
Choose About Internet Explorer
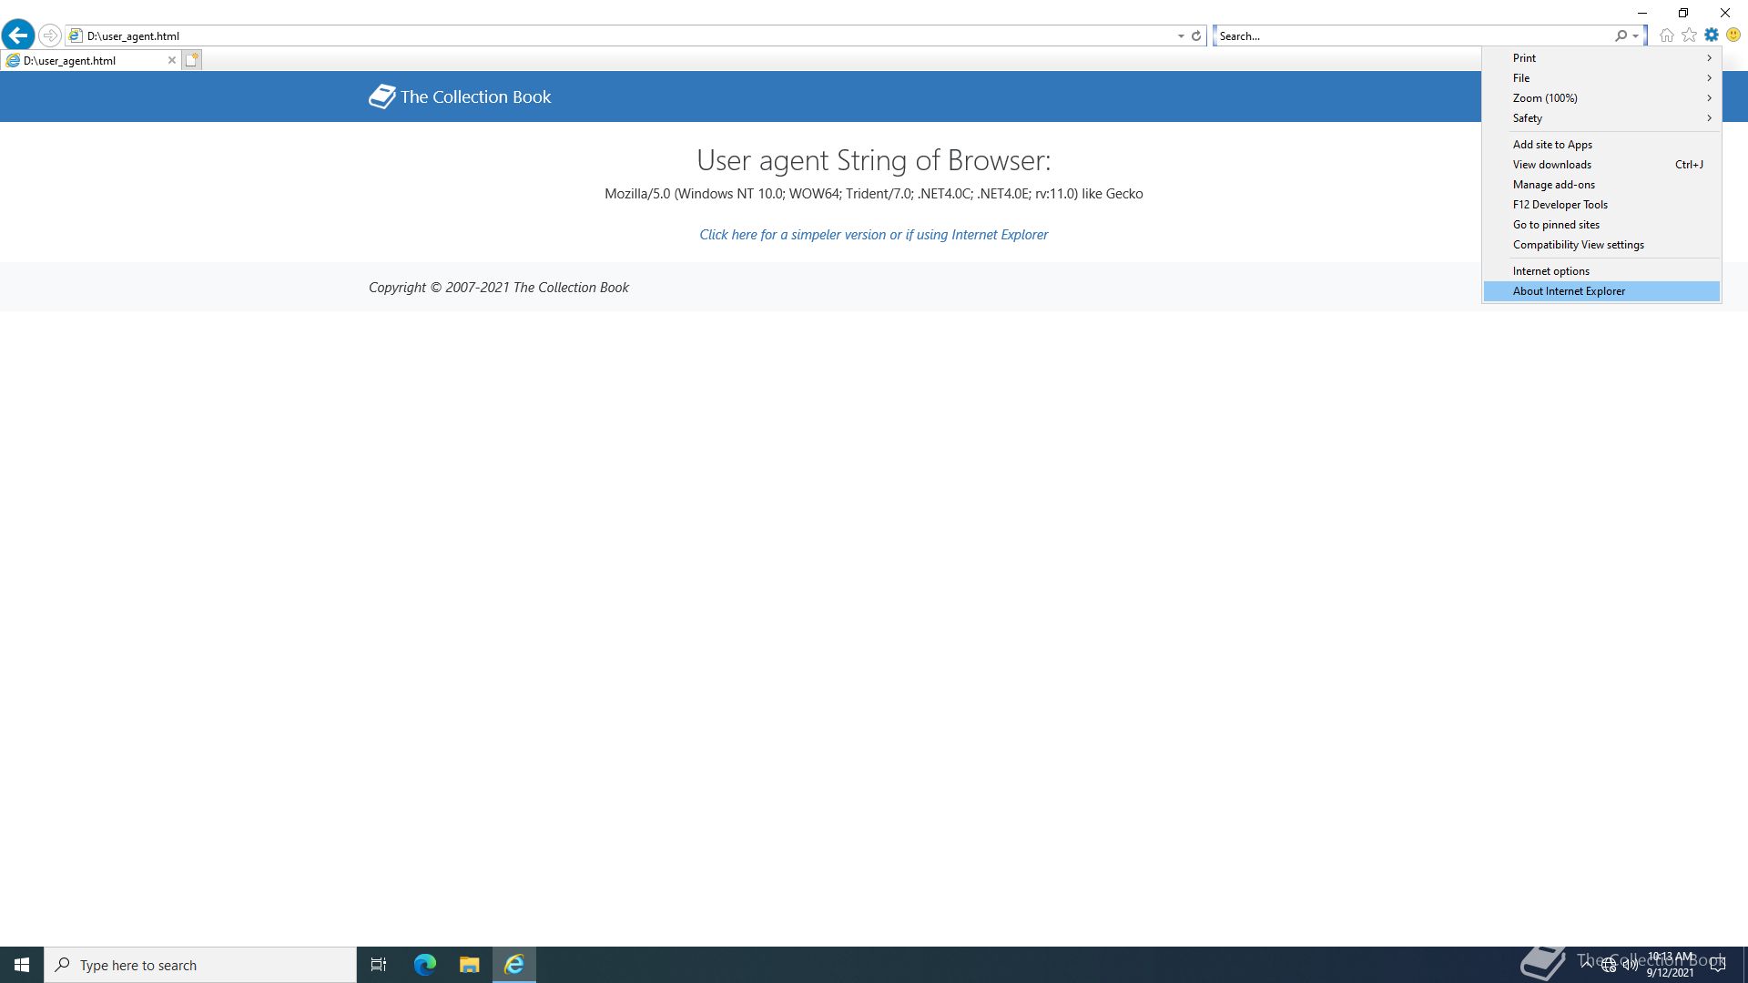[1601, 291]
